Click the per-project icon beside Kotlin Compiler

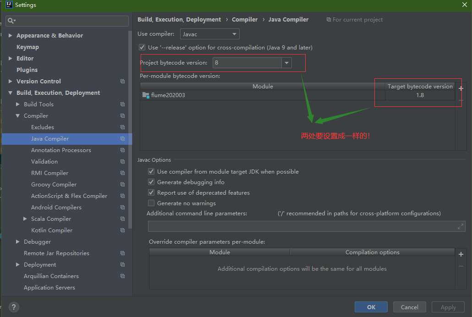point(122,230)
